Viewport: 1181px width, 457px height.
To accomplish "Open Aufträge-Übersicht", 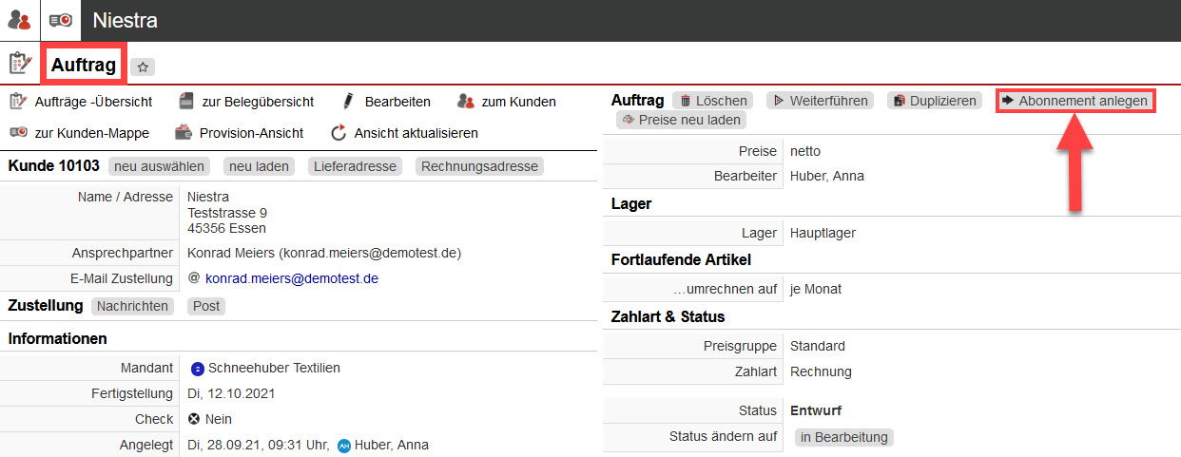I will pos(81,102).
